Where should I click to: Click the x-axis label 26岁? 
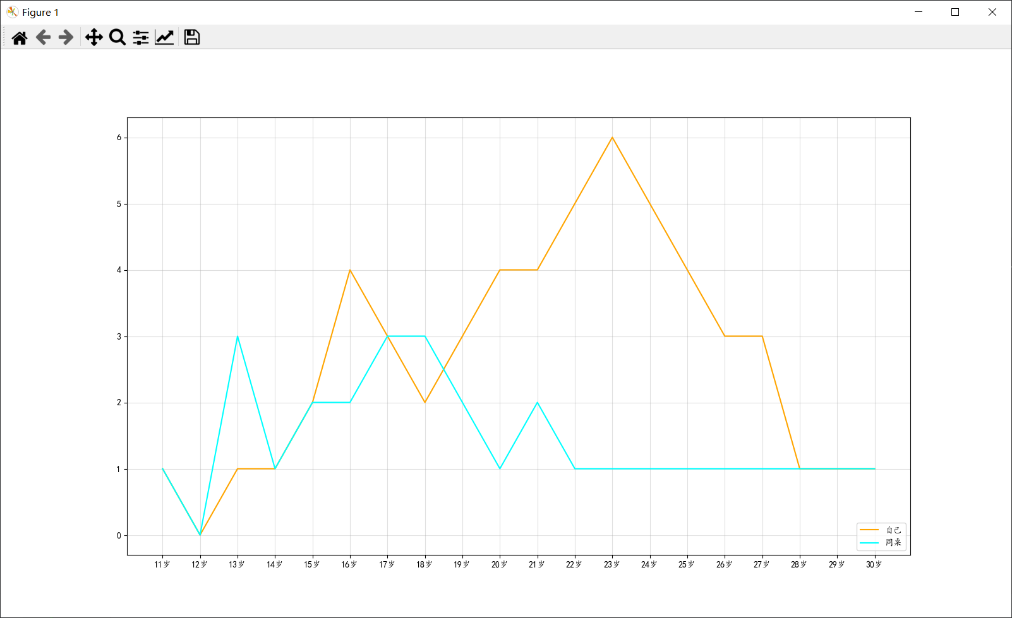tap(725, 564)
